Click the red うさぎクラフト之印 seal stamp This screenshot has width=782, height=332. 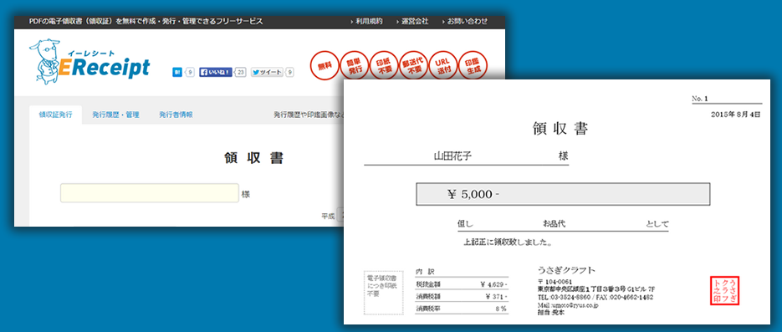tap(724, 291)
